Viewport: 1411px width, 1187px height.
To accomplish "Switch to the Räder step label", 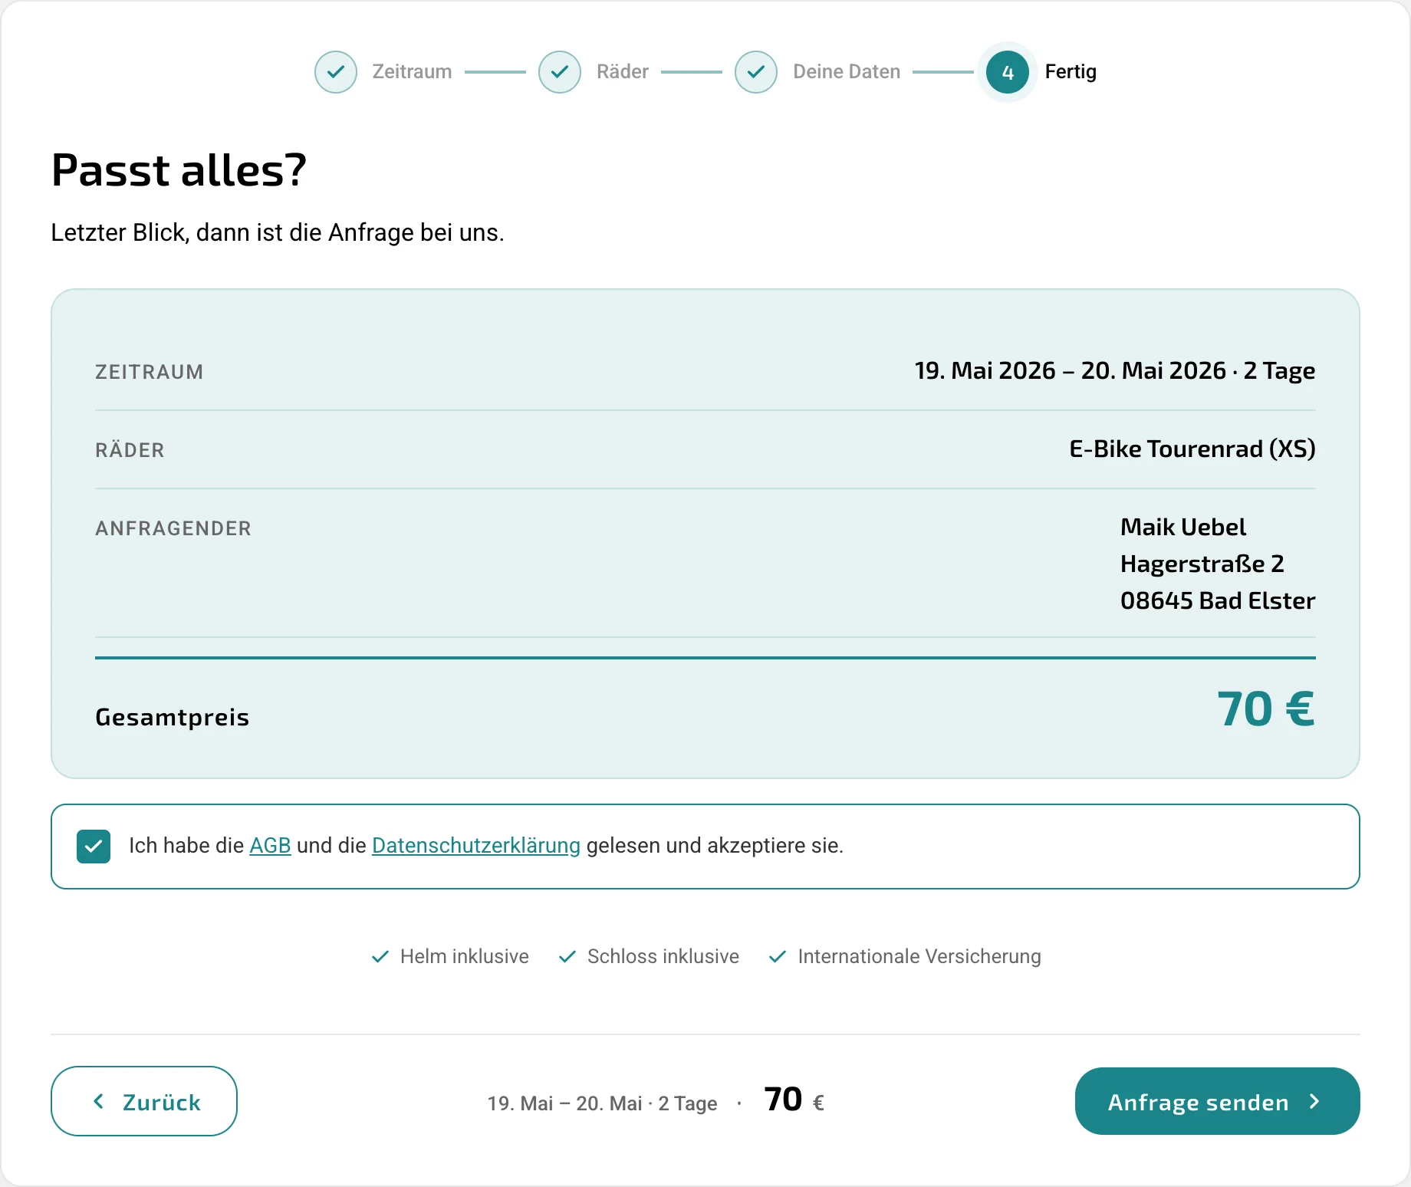I will point(623,71).
